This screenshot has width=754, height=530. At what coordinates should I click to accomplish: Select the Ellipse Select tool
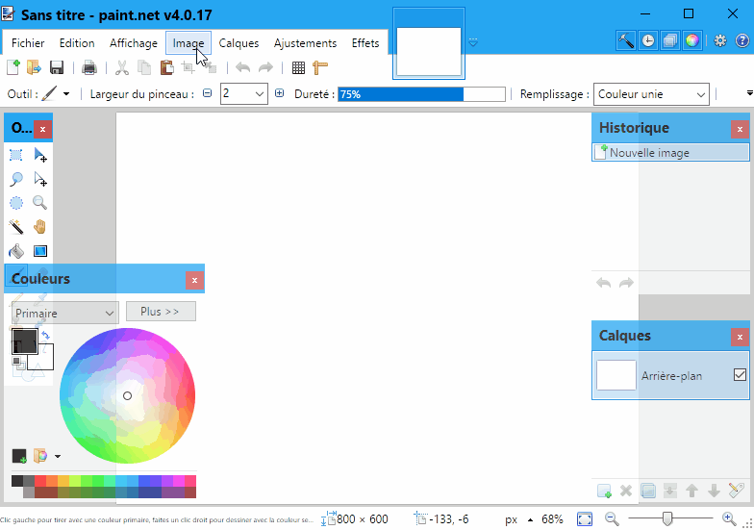click(x=15, y=203)
